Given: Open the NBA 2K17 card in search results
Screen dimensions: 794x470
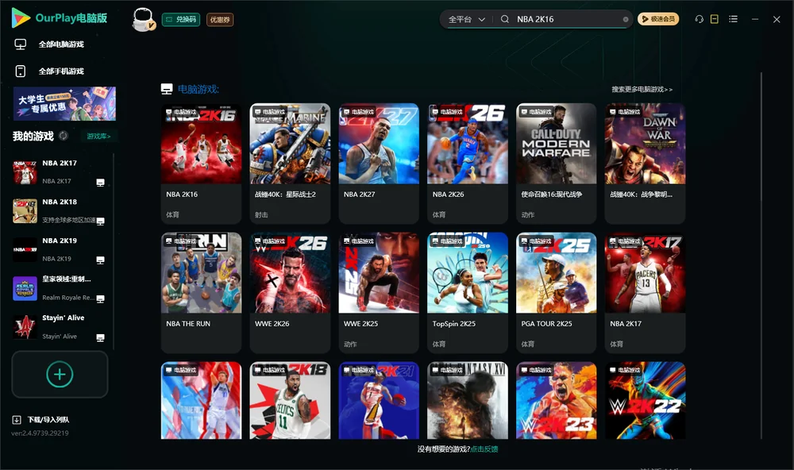Looking at the screenshot, I should pos(645,293).
